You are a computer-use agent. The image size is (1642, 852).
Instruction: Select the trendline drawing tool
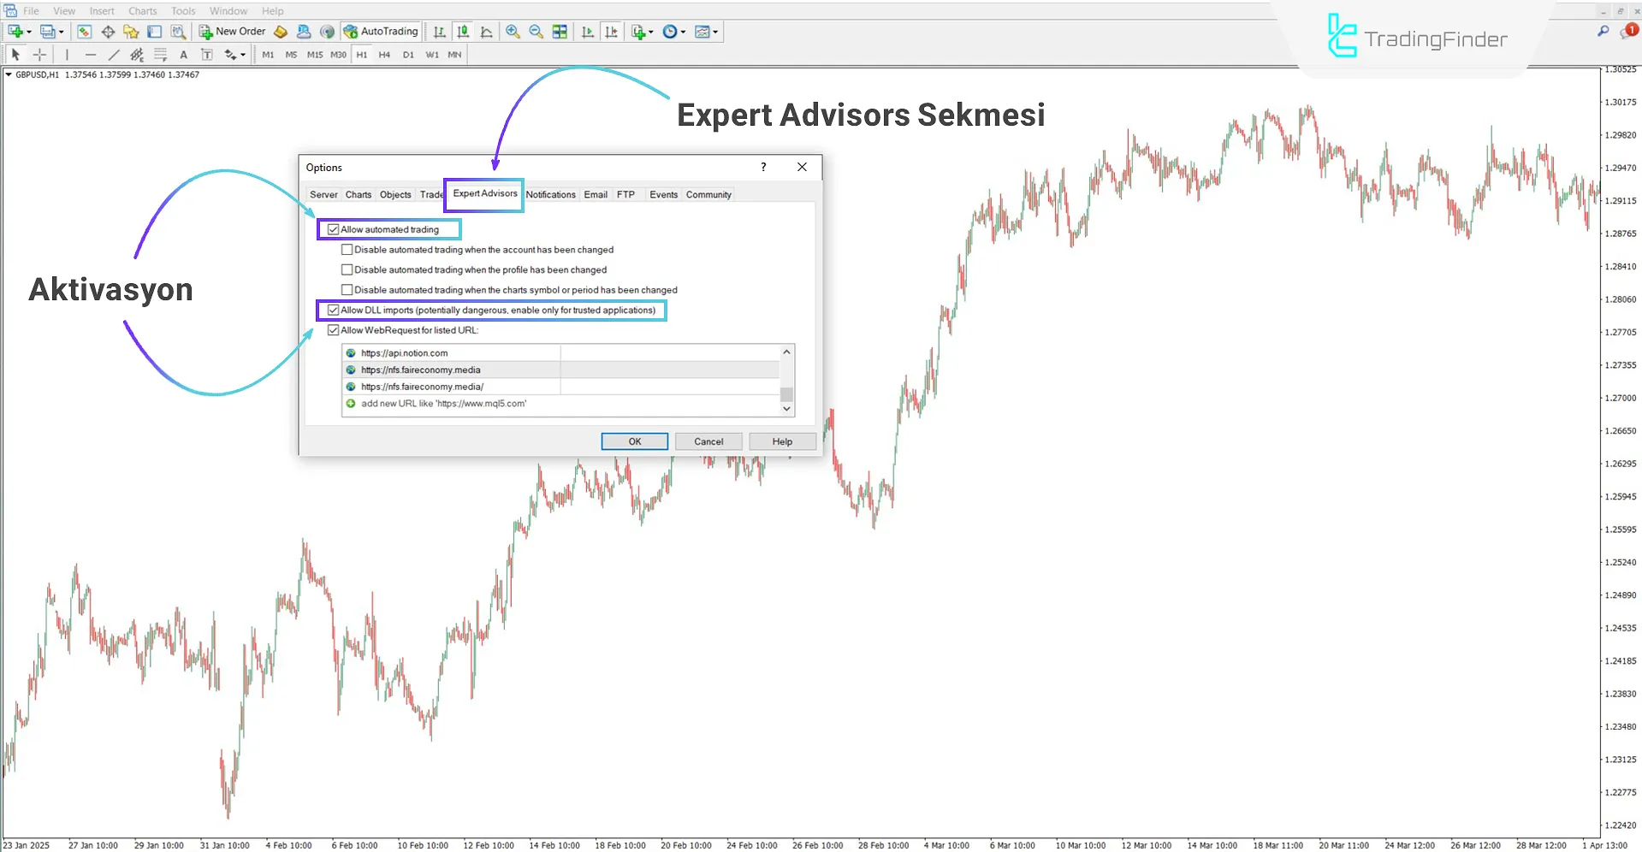tap(113, 54)
